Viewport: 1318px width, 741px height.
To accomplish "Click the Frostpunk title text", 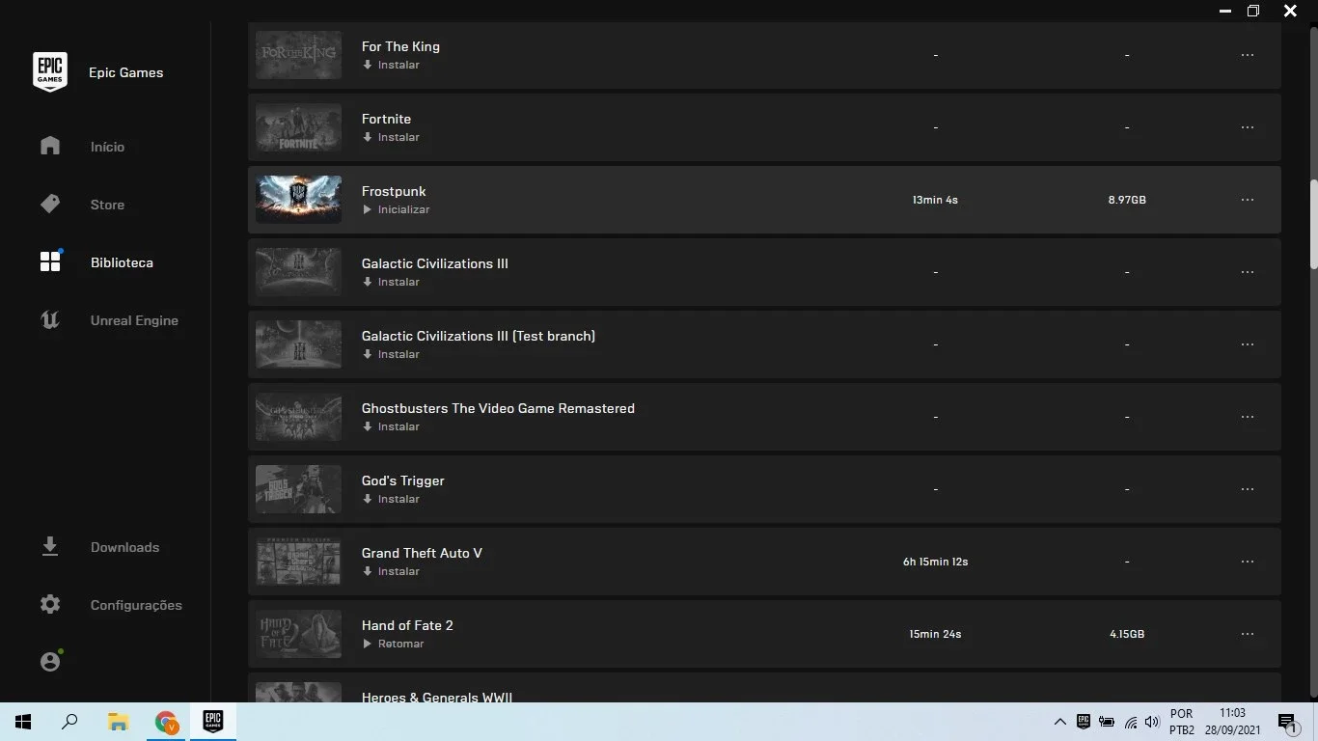I will 394,191.
